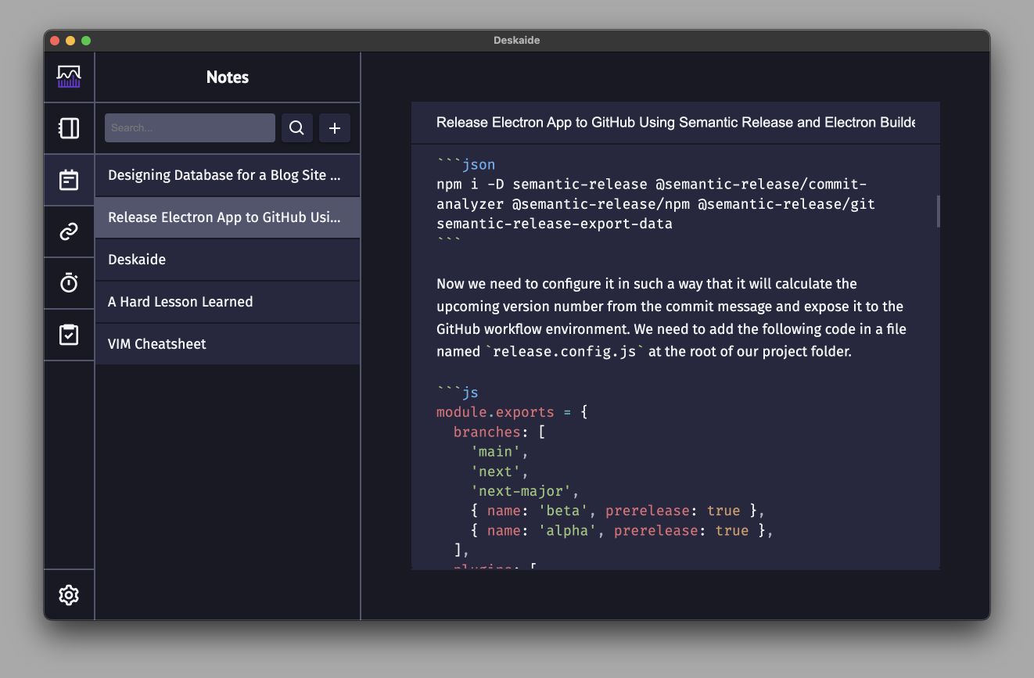The image size is (1034, 678).
Task: Click the note title field in editor
Action: 676,123
